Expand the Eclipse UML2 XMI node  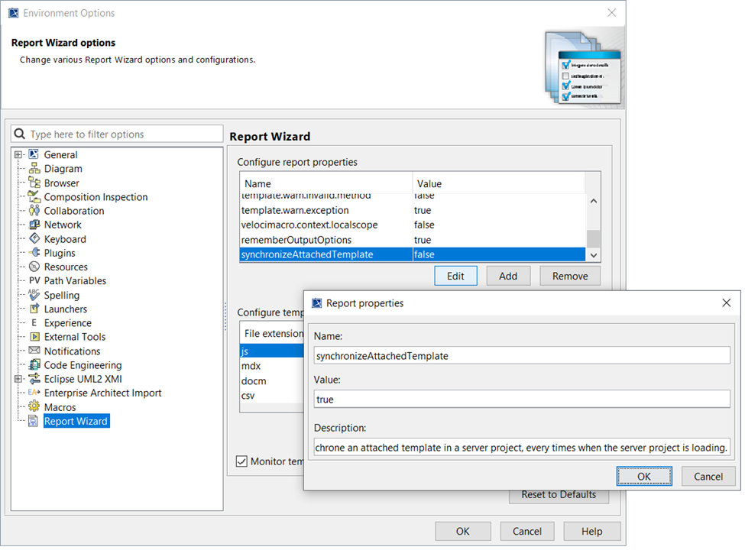click(x=18, y=379)
